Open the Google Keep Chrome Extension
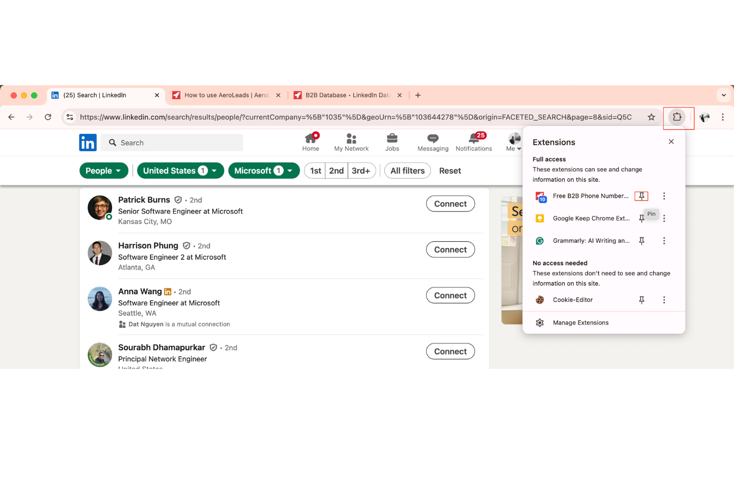 (x=591, y=218)
